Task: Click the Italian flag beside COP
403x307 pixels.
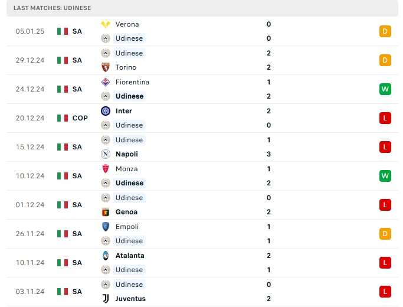Action: [x=63, y=118]
